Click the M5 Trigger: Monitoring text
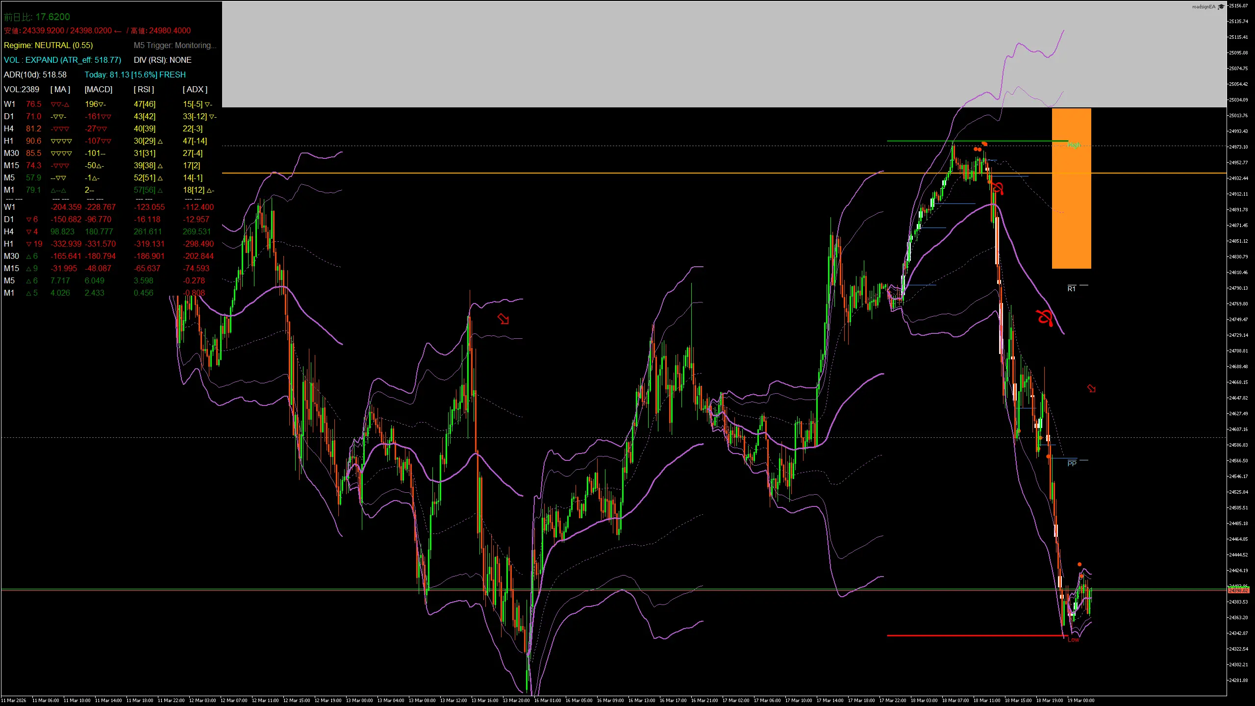This screenshot has width=1255, height=706. 175,45
